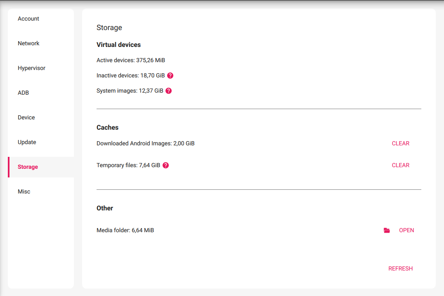444x296 pixels.
Task: Select the Hypervisor settings section
Action: click(x=31, y=68)
